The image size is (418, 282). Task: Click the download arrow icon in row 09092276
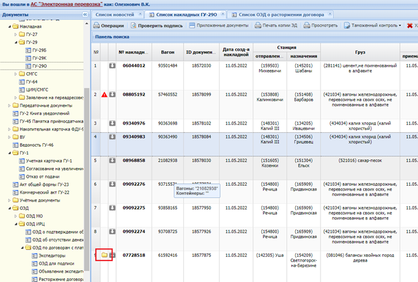tap(112, 184)
